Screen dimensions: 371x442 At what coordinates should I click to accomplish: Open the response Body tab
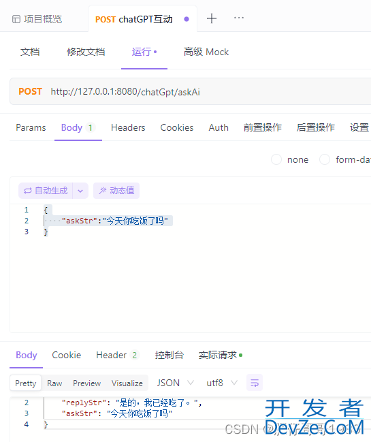[26, 355]
